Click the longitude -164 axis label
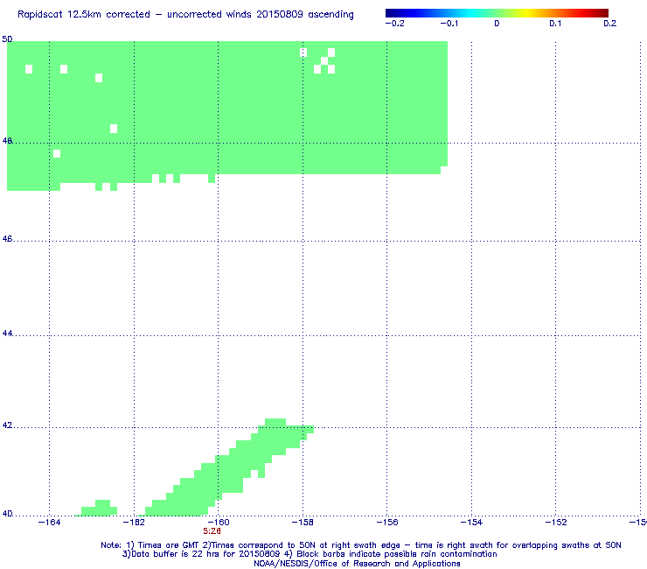The width and height of the screenshot is (647, 569). click(49, 523)
